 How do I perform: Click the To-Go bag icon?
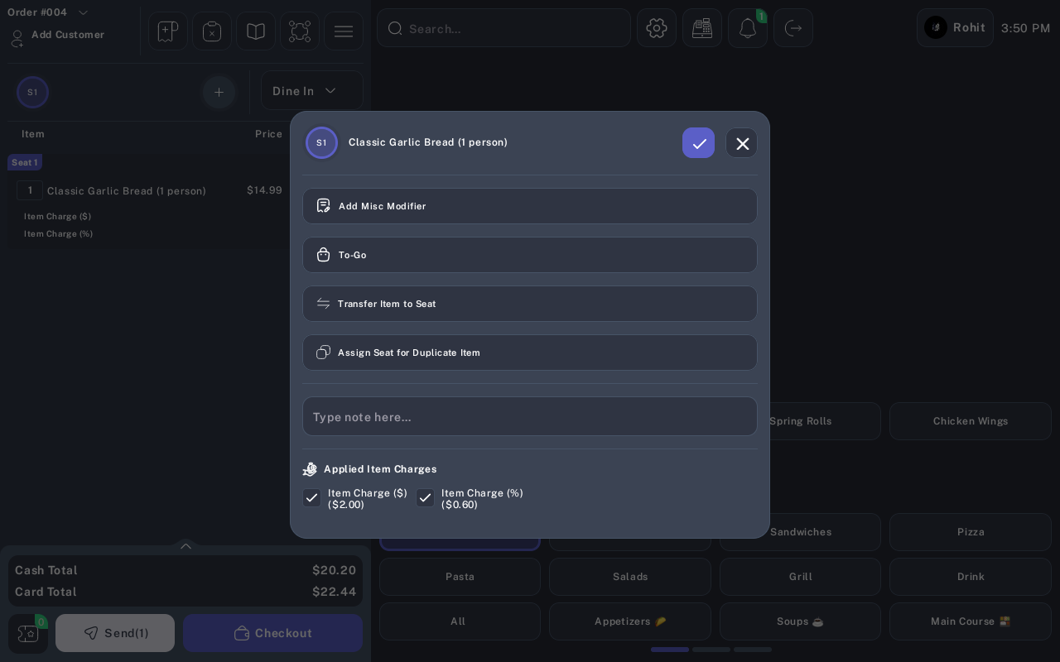point(324,255)
